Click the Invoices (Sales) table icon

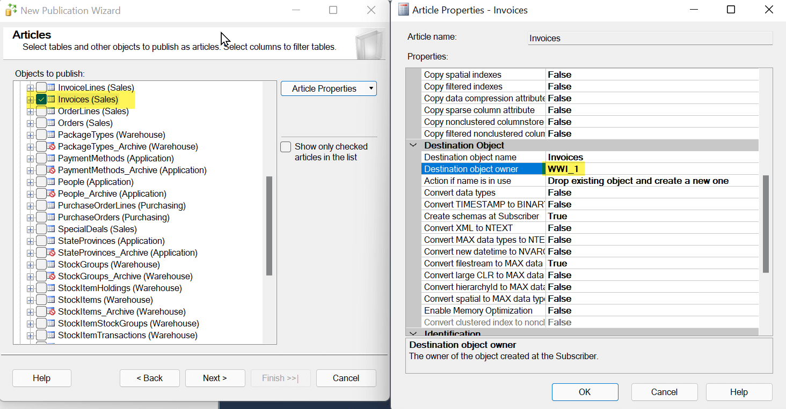(52, 99)
